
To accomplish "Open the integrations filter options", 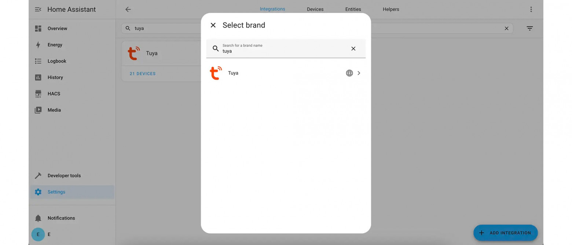I will pos(529,28).
